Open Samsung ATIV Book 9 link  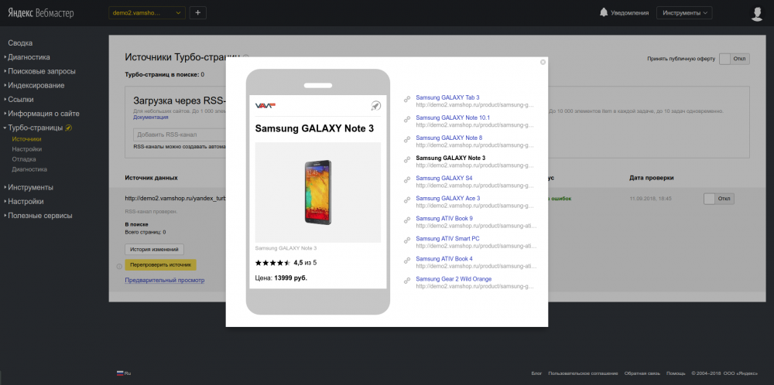tap(444, 218)
